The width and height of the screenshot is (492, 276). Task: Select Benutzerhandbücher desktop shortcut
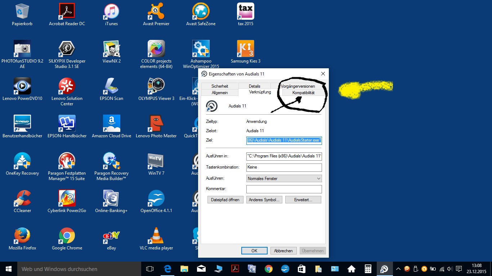pyautogui.click(x=22, y=127)
